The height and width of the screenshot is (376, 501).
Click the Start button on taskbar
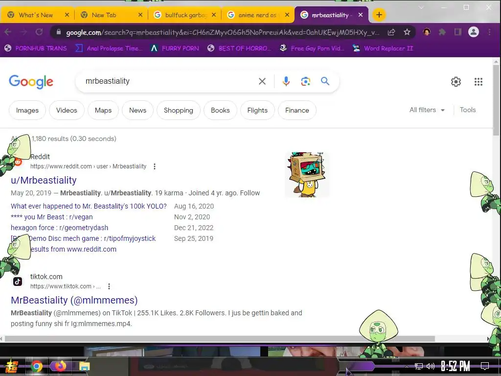[11, 366]
